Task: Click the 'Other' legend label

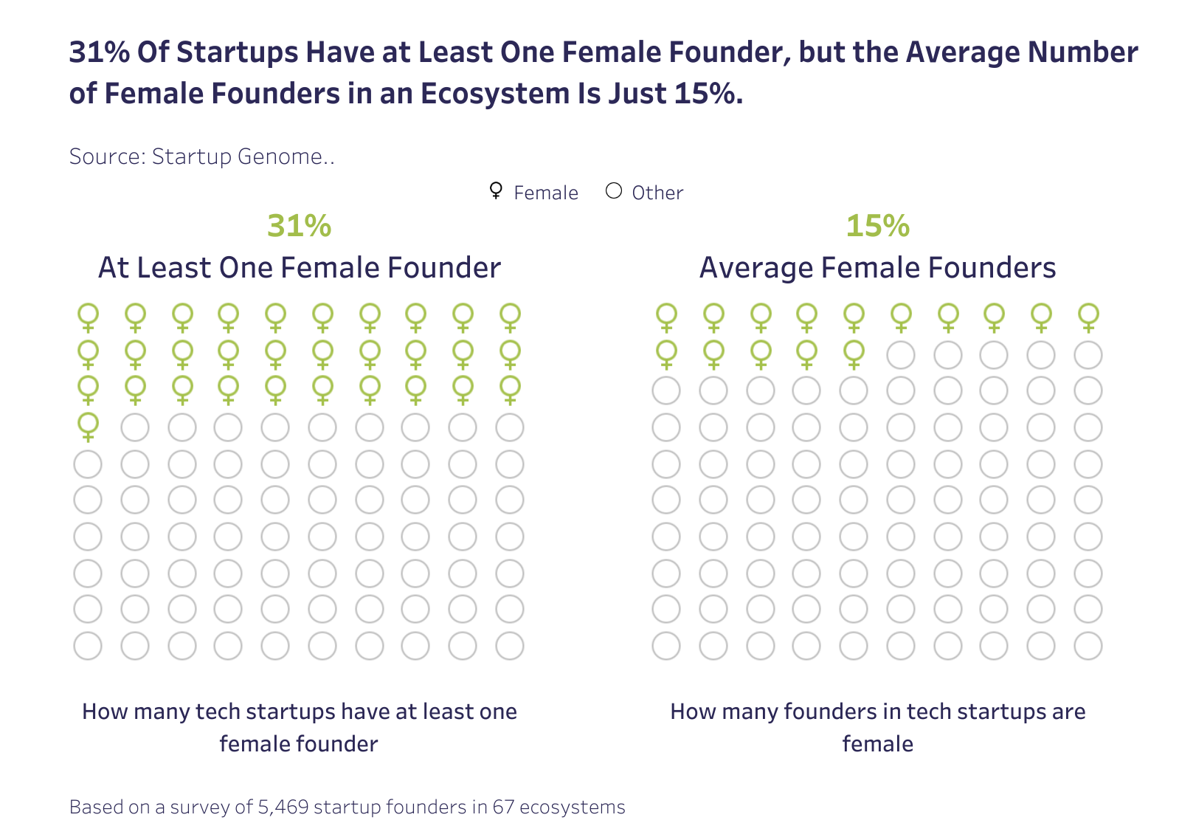Action: tap(657, 193)
